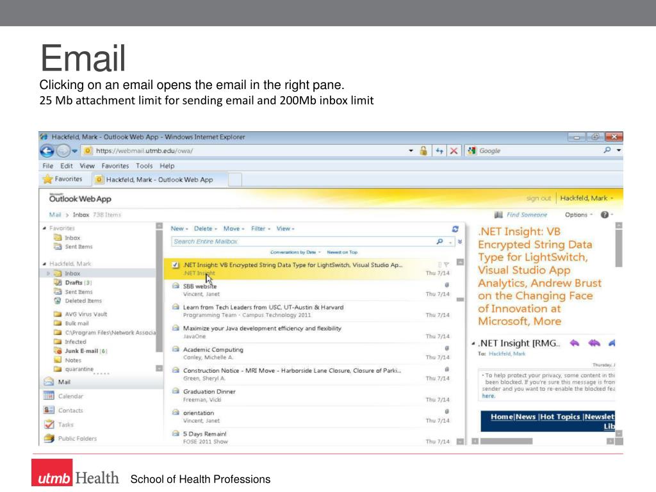Click the flag icon on .NET Insight message
This screenshot has width=656, height=492.
pyautogui.click(x=447, y=265)
